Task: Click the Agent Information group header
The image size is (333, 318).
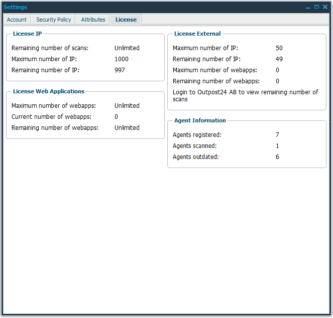Action: click(200, 120)
